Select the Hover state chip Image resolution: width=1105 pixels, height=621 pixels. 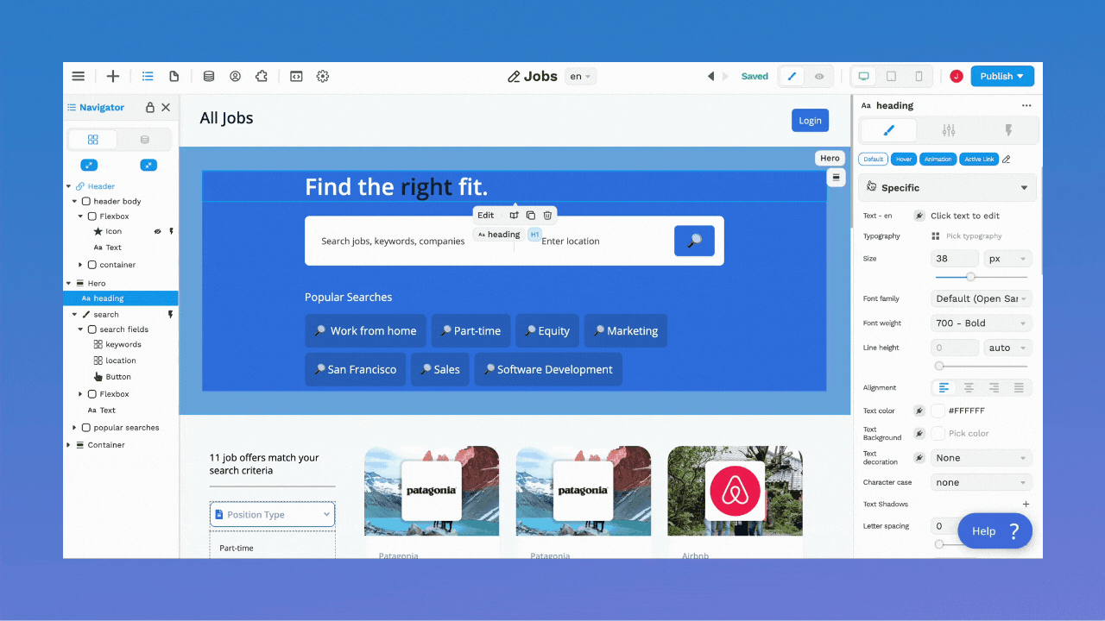click(904, 159)
